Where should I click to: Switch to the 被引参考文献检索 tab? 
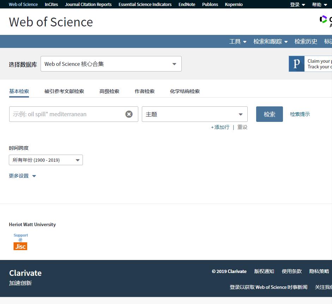pyautogui.click(x=64, y=91)
